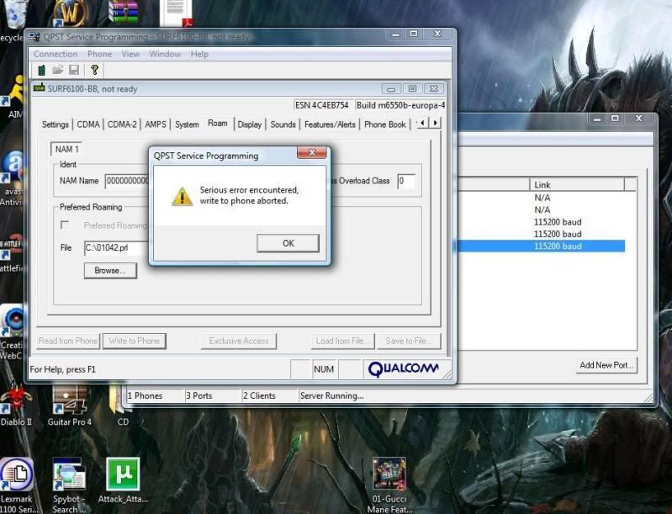Open the Window menu
Viewport: 672px width, 514px height.
(x=165, y=54)
